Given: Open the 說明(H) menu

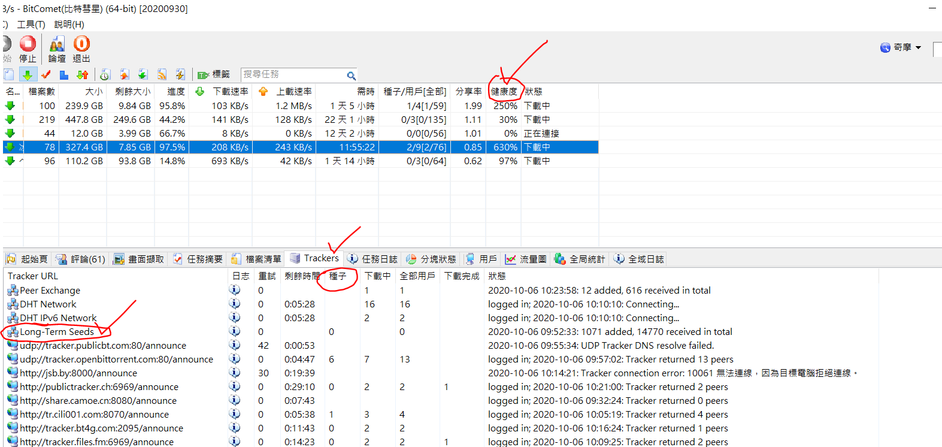Looking at the screenshot, I should 69,24.
